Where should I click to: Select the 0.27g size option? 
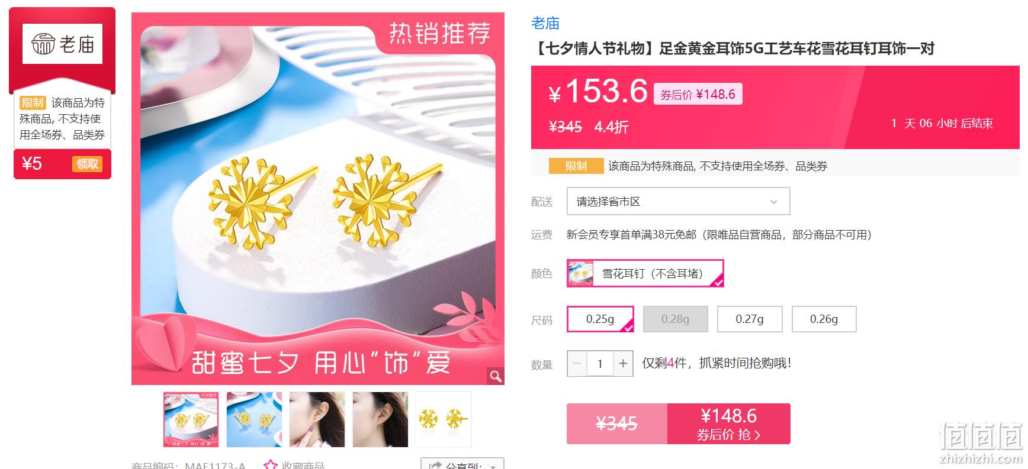coord(750,319)
